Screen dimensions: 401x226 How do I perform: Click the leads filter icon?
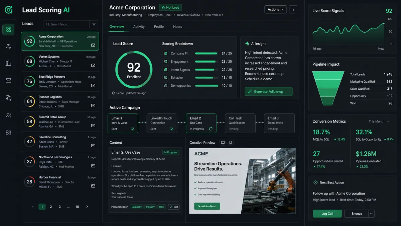pos(94,24)
